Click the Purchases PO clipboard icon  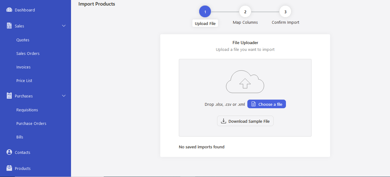click(x=9, y=96)
